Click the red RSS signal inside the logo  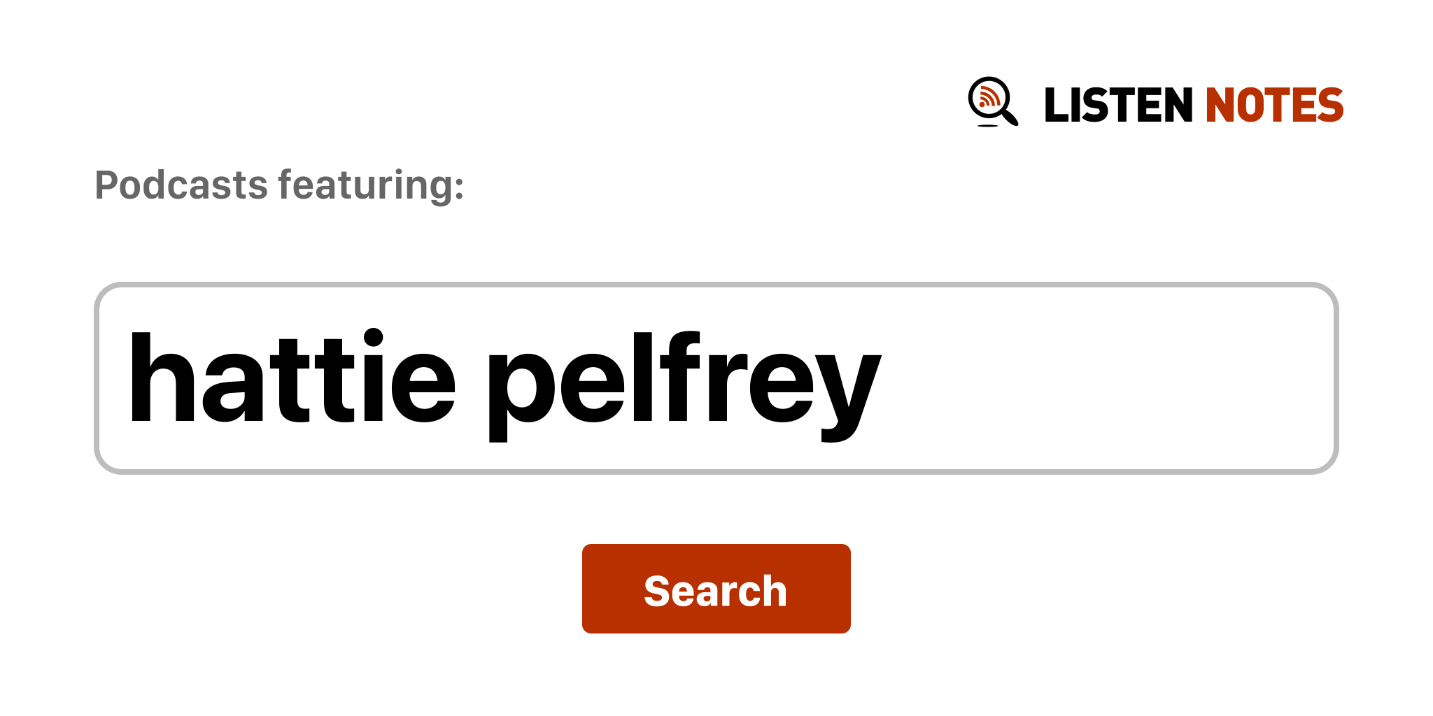988,97
